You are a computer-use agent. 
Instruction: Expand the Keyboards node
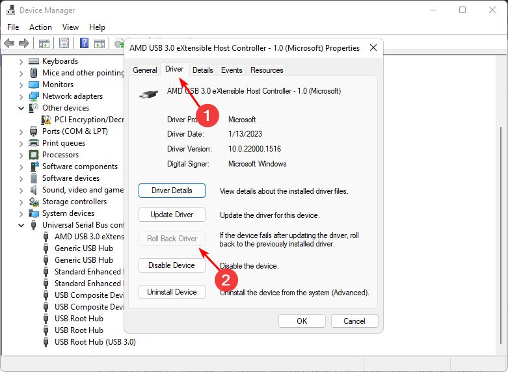click(x=21, y=62)
